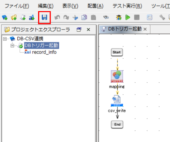Collapse the DB-CSV連携 project node

click(x=5, y=39)
